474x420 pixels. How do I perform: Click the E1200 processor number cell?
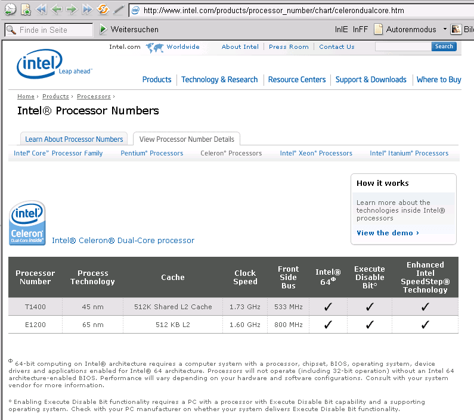(x=35, y=325)
